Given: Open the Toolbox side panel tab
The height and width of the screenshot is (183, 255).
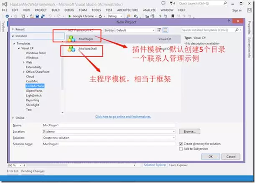Looking at the screenshot, I should (x=3, y=26).
